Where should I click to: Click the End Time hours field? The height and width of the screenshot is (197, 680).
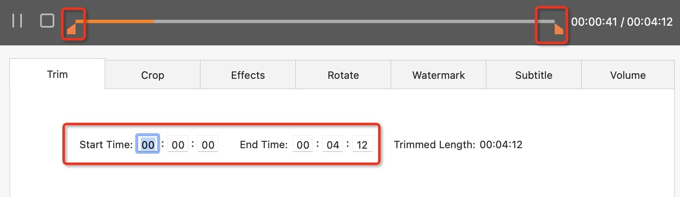point(303,145)
